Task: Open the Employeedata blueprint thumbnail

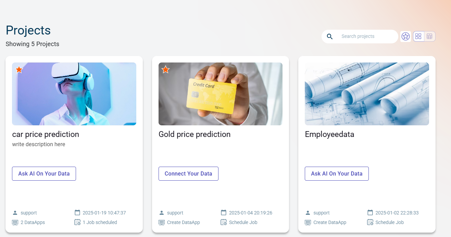Action: [x=367, y=94]
